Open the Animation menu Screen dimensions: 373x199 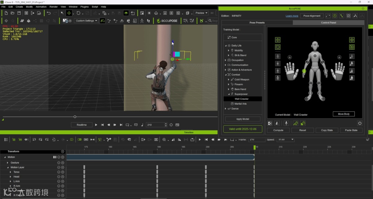click(x=41, y=7)
